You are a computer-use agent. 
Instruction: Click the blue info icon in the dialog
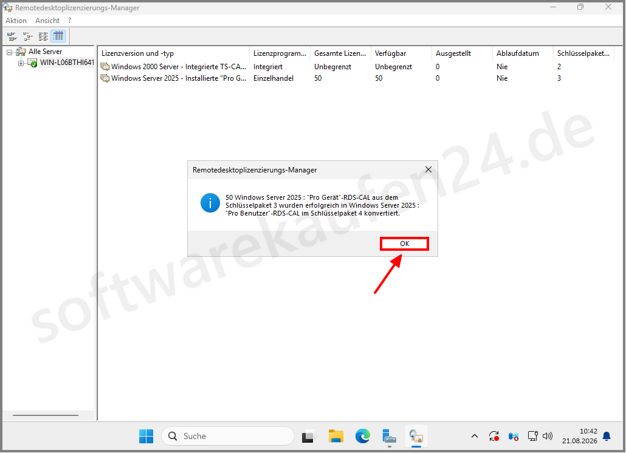click(210, 203)
